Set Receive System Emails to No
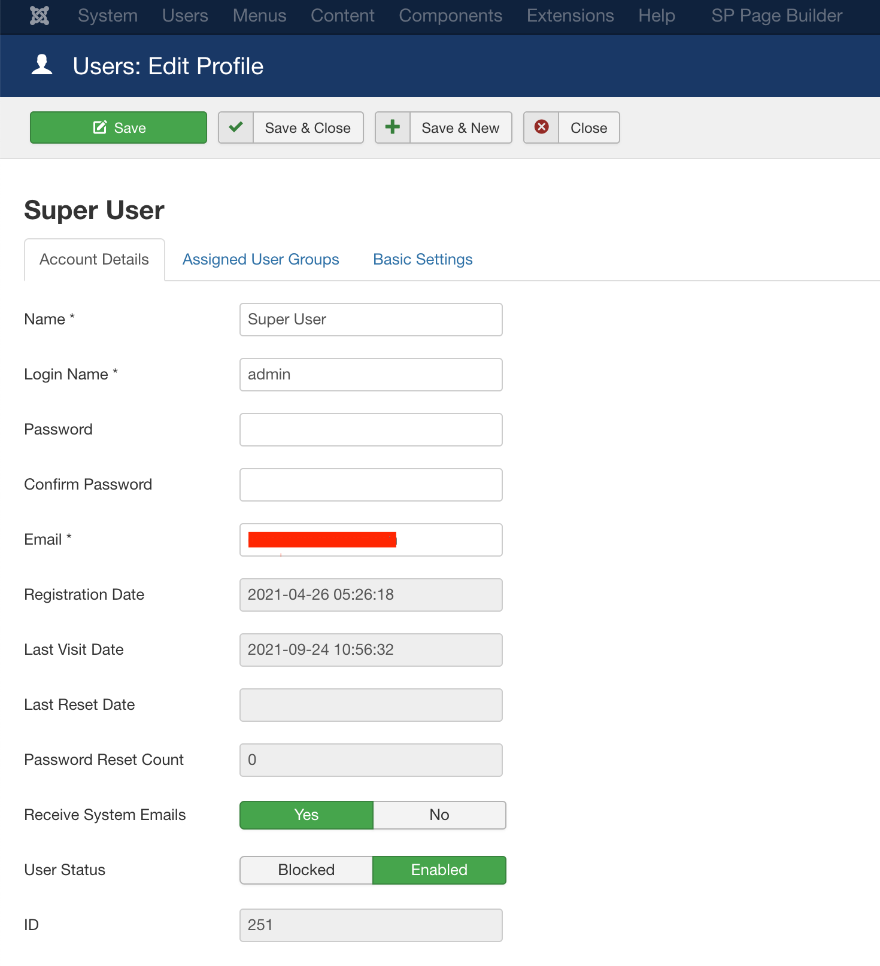The height and width of the screenshot is (966, 880). pos(439,815)
